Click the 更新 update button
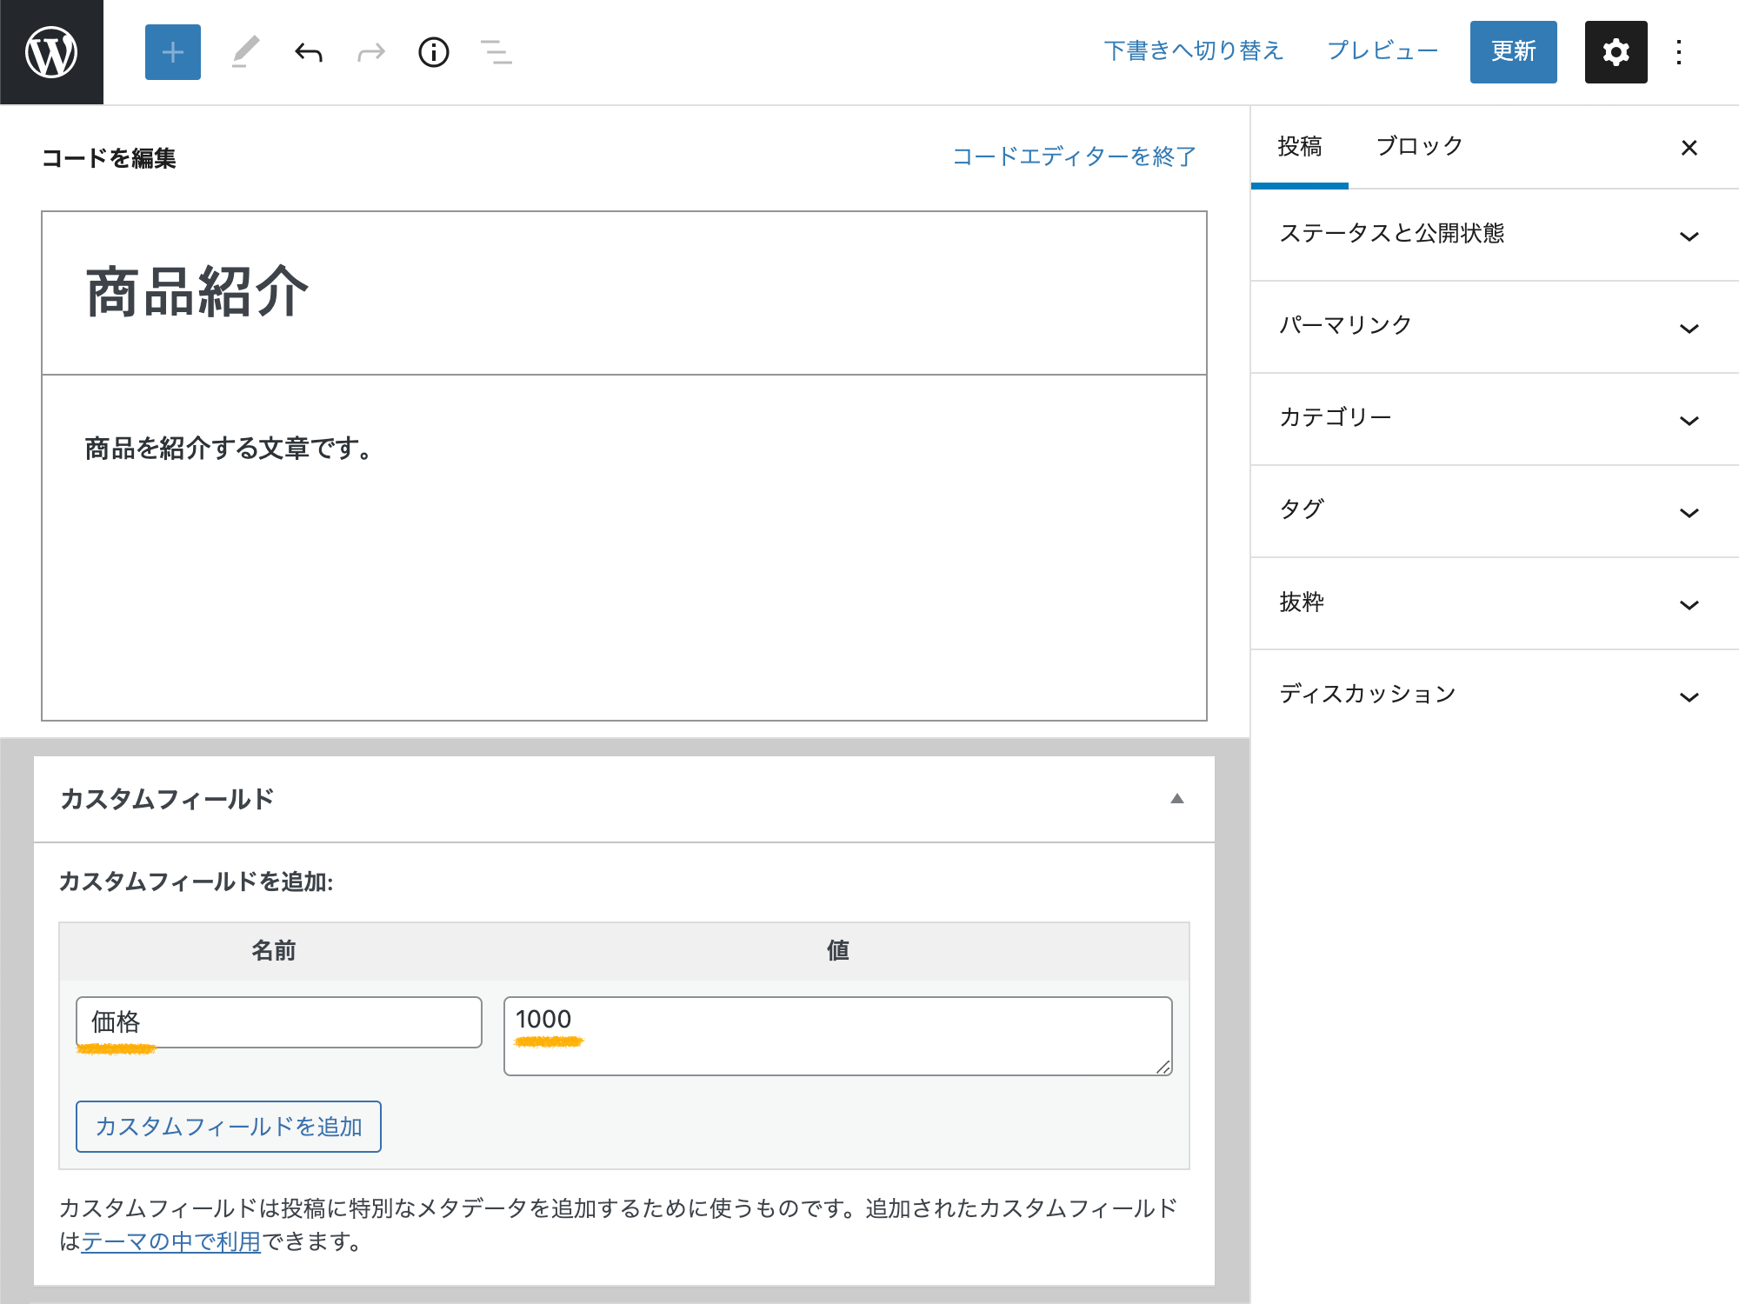Viewport: 1739px width, 1304px height. (1514, 52)
